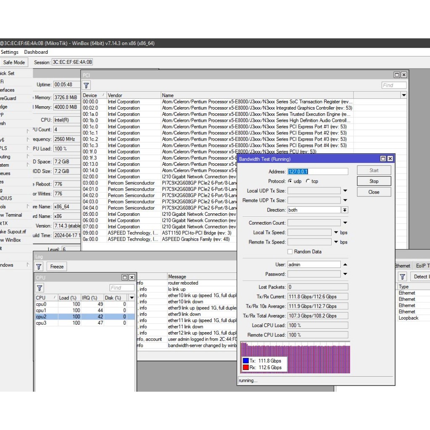
Task: Select the tcp protocol radio button
Action: click(308, 181)
